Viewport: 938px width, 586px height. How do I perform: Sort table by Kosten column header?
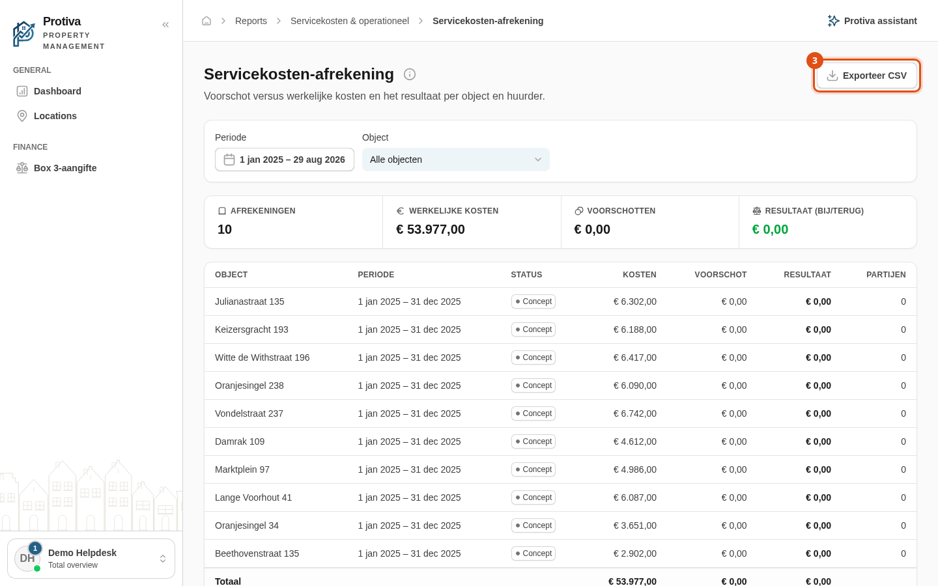pos(640,275)
